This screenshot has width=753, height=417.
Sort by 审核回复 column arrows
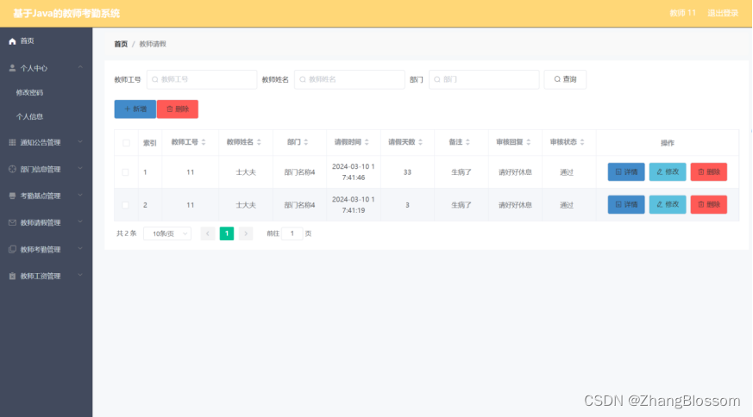(528, 142)
